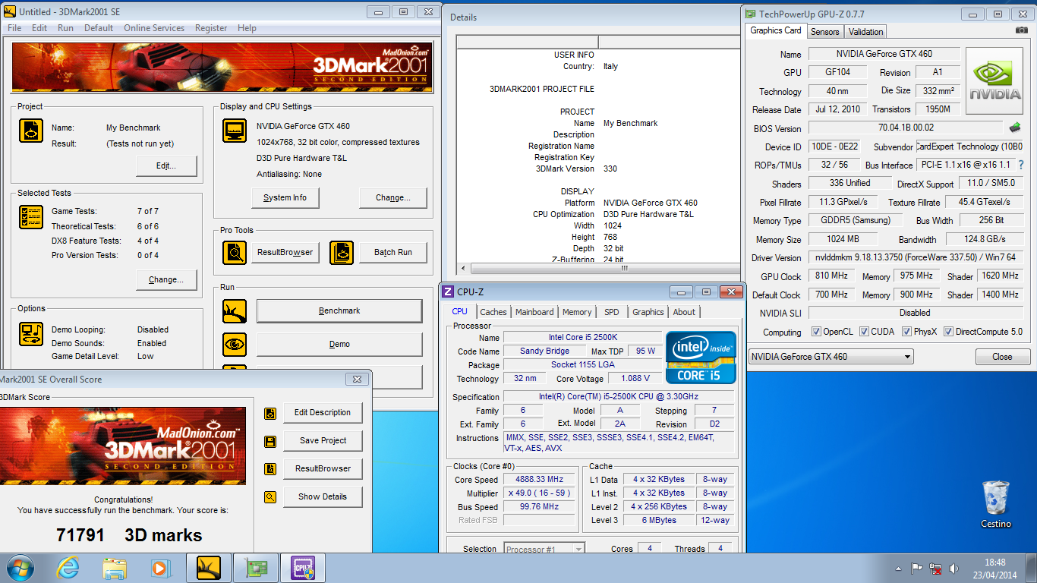1037x583 pixels.
Task: Open the Register menu in 3DMark
Action: click(211, 28)
